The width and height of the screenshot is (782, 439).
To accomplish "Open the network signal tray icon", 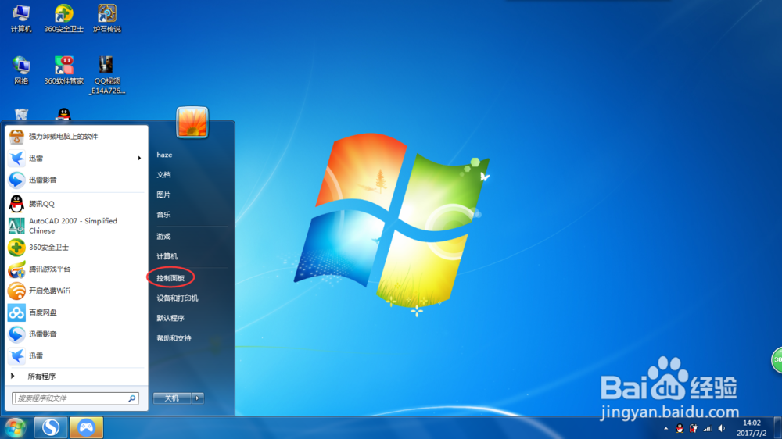I will pos(707,429).
